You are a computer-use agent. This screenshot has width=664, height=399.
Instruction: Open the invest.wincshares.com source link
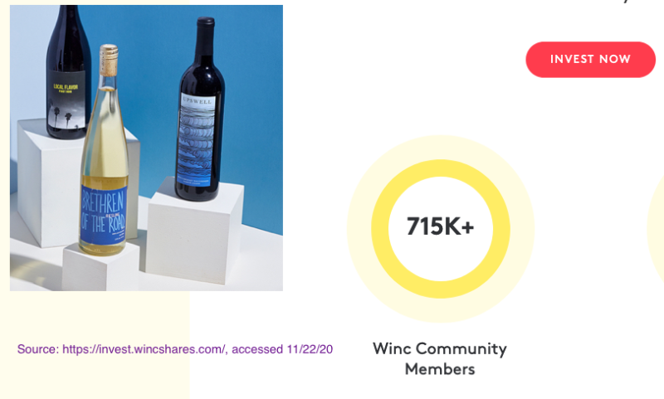tap(144, 349)
